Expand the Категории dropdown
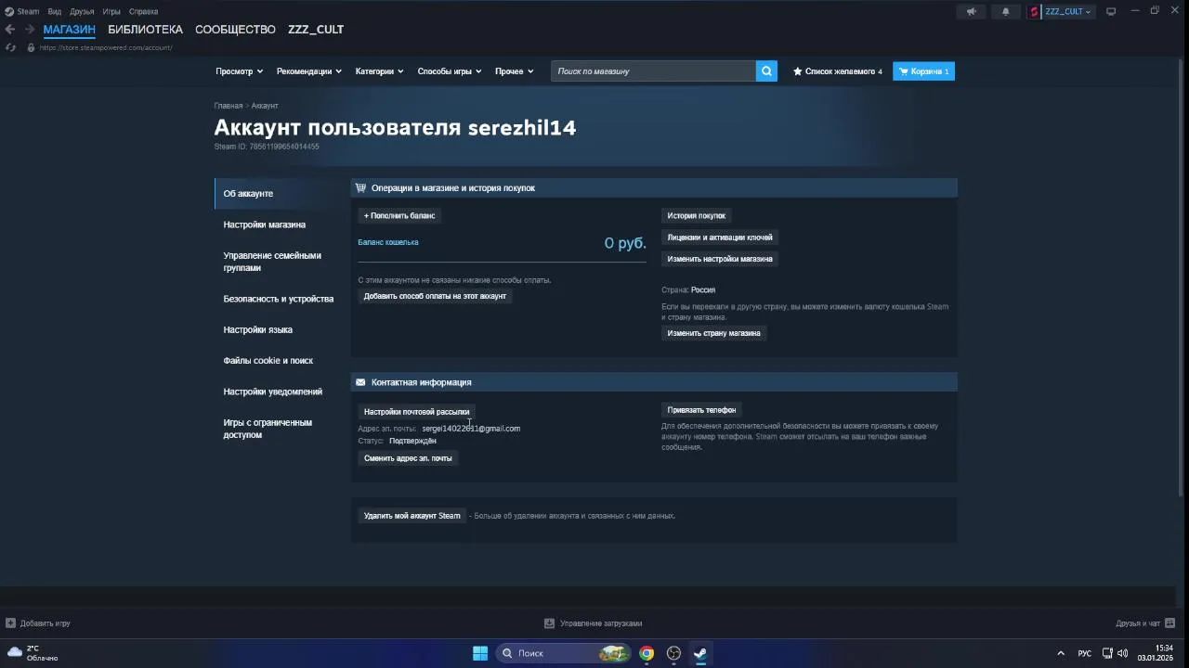 pyautogui.click(x=379, y=71)
